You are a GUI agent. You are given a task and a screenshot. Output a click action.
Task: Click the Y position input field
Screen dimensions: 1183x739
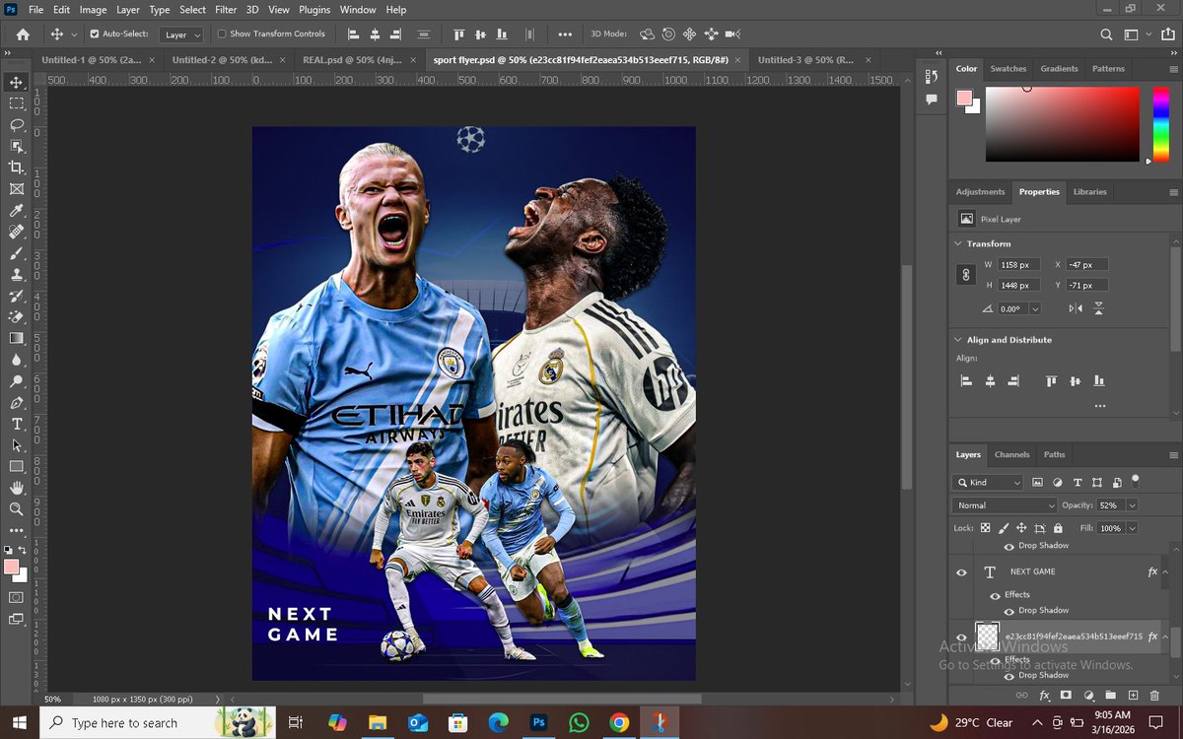1086,285
